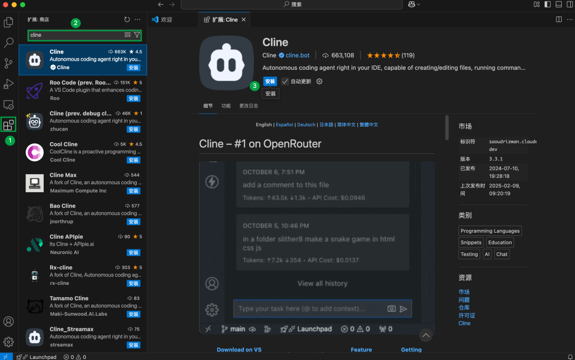This screenshot has width=575, height=360.
Task: Open the 功能 tab
Action: tap(226, 105)
